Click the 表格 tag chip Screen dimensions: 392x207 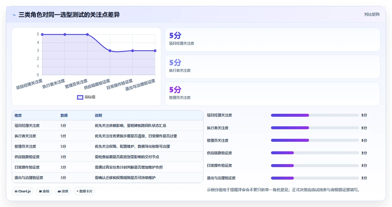(44, 191)
